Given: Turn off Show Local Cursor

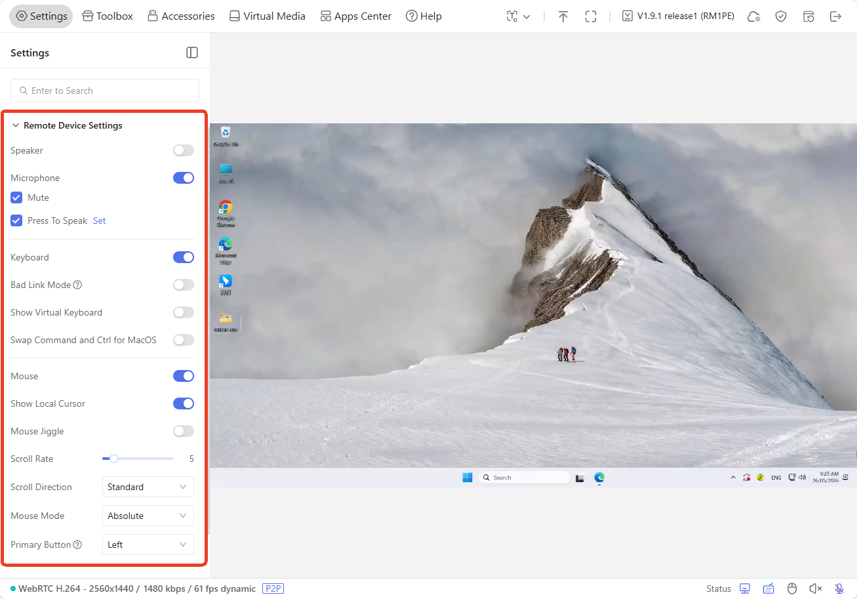Looking at the screenshot, I should [x=184, y=403].
